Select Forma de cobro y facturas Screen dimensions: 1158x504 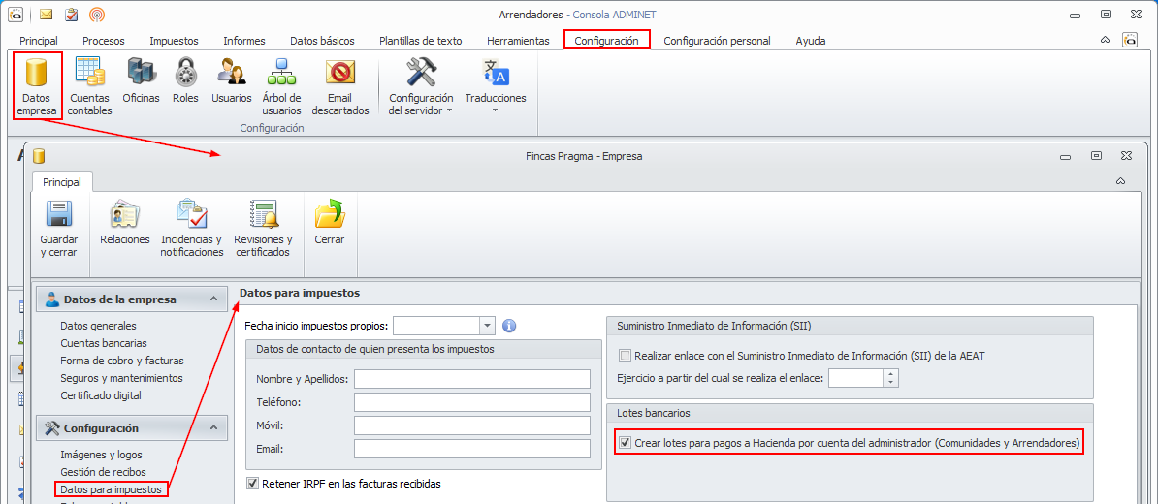(122, 361)
